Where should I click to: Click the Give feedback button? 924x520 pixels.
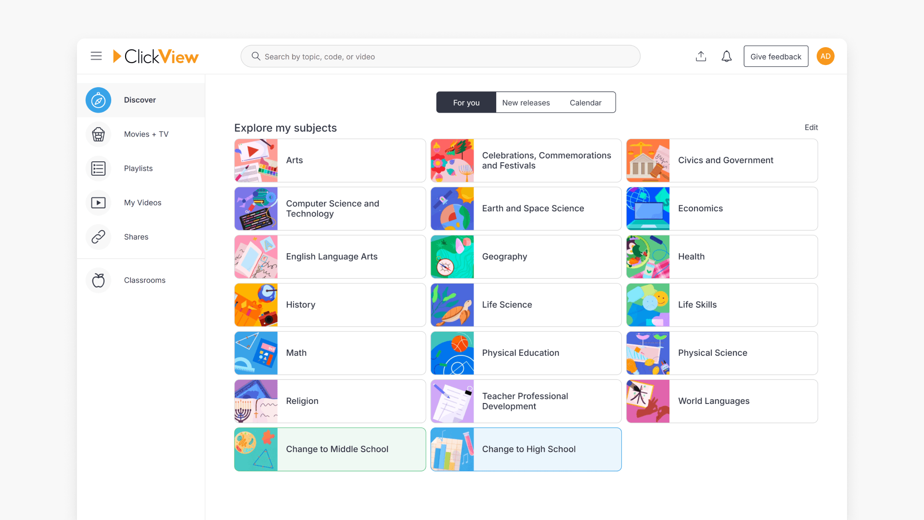click(x=776, y=56)
